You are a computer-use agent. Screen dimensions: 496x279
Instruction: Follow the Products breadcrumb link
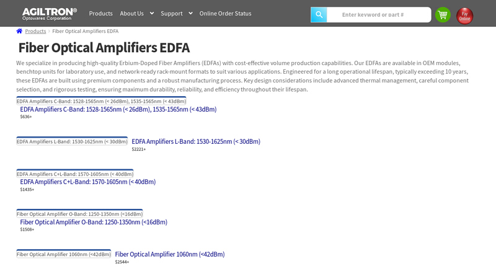click(x=35, y=31)
